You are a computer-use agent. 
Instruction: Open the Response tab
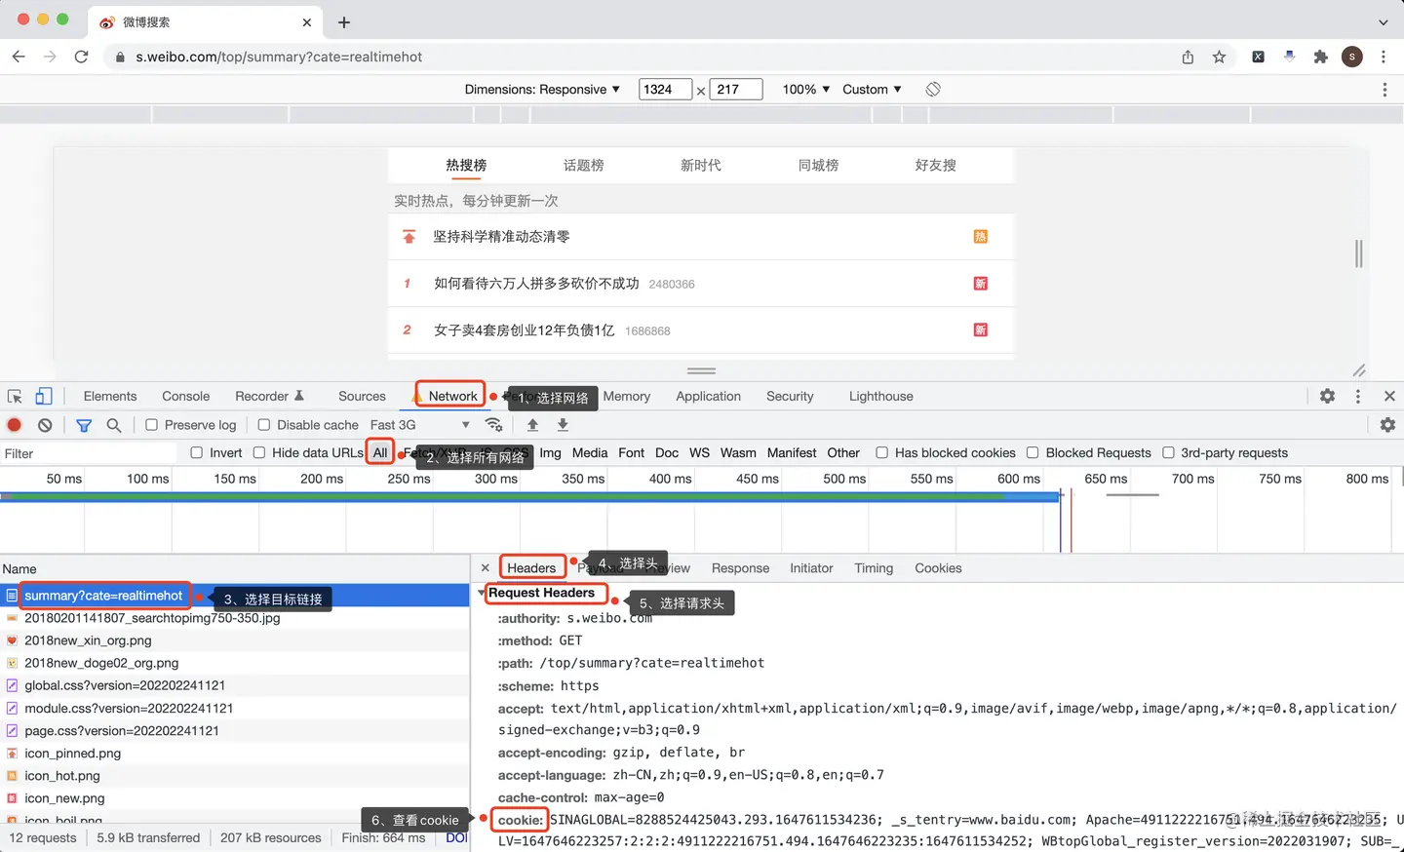pos(740,568)
